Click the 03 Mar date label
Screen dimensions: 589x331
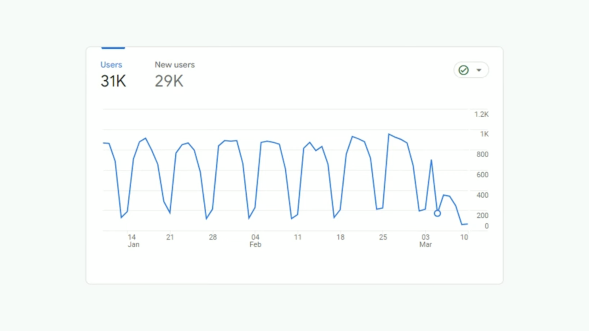point(426,240)
